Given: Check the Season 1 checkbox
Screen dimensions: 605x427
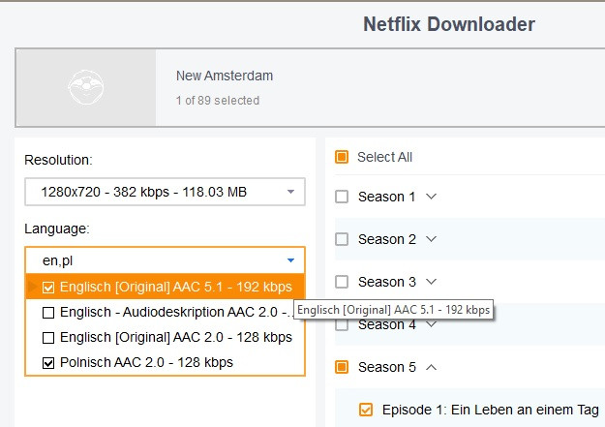Looking at the screenshot, I should [x=342, y=197].
